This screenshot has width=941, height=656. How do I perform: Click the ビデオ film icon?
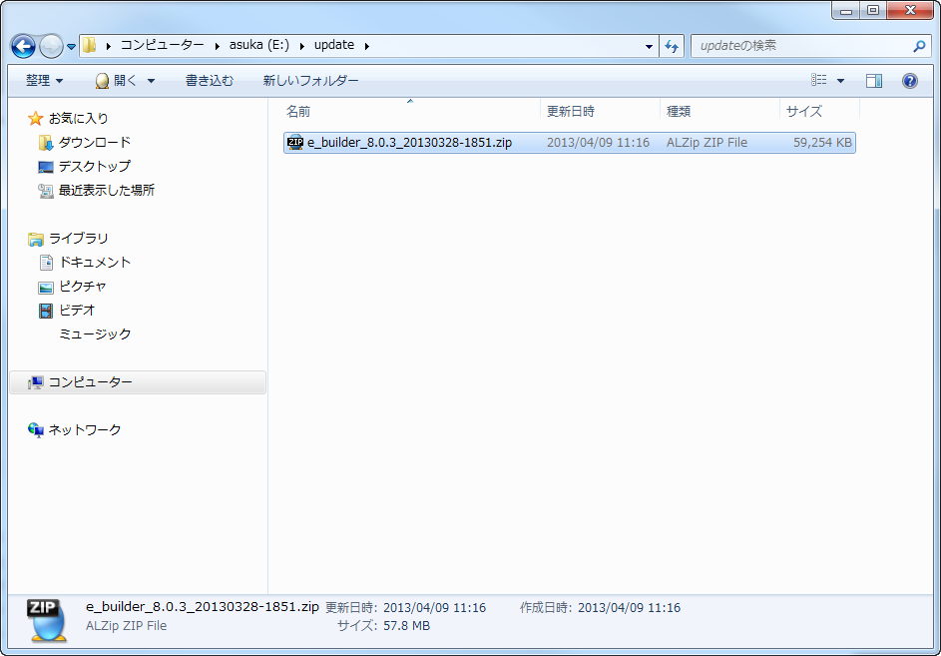pos(46,311)
